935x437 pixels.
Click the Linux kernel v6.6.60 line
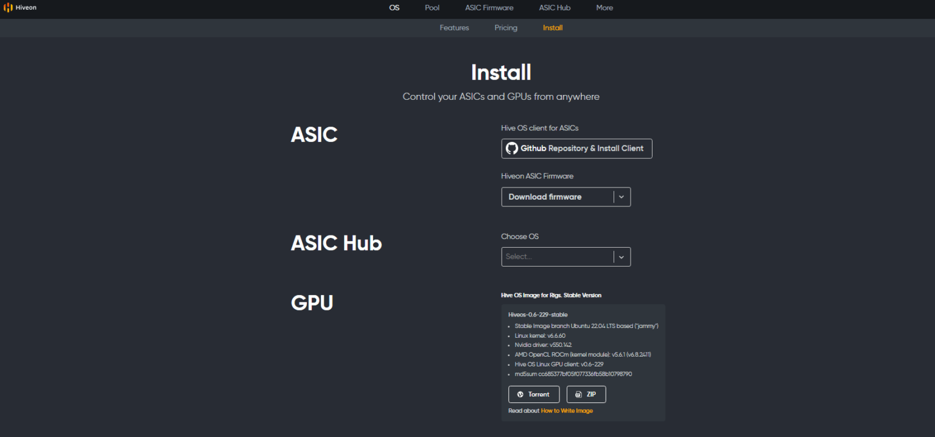pyautogui.click(x=540, y=335)
